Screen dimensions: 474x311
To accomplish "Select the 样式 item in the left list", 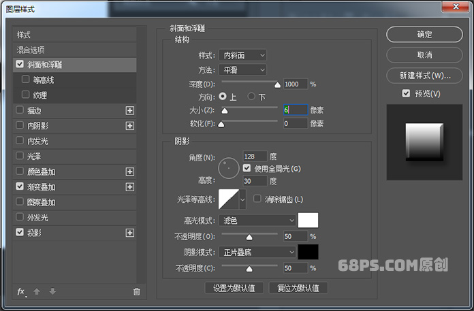I will click(75, 35).
